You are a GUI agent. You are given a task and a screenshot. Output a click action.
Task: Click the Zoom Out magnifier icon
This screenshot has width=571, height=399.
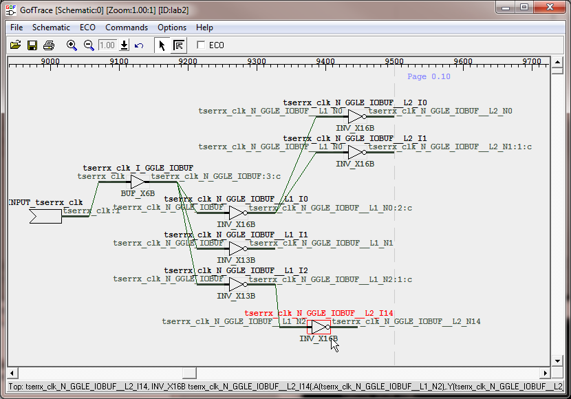click(89, 45)
